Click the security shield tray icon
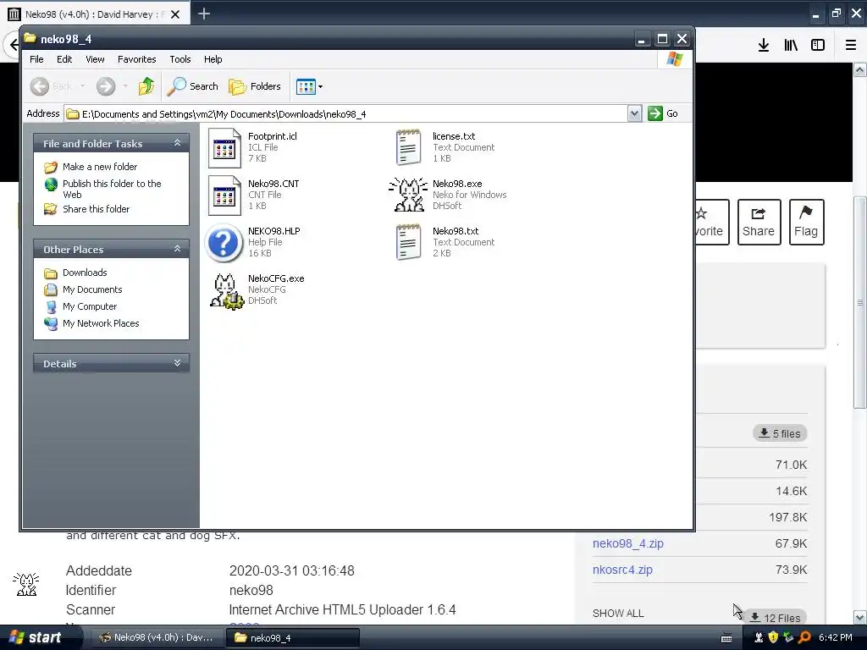 tap(773, 637)
